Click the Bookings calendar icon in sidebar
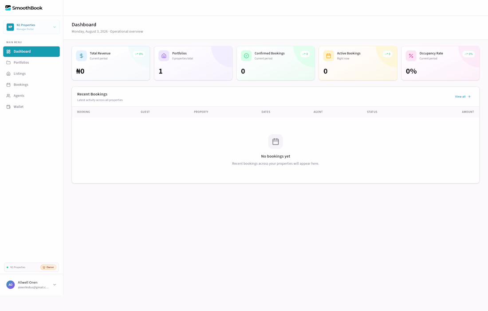The width and height of the screenshot is (488, 311). click(8, 85)
